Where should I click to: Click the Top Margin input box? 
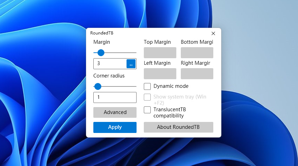pyautogui.click(x=160, y=53)
